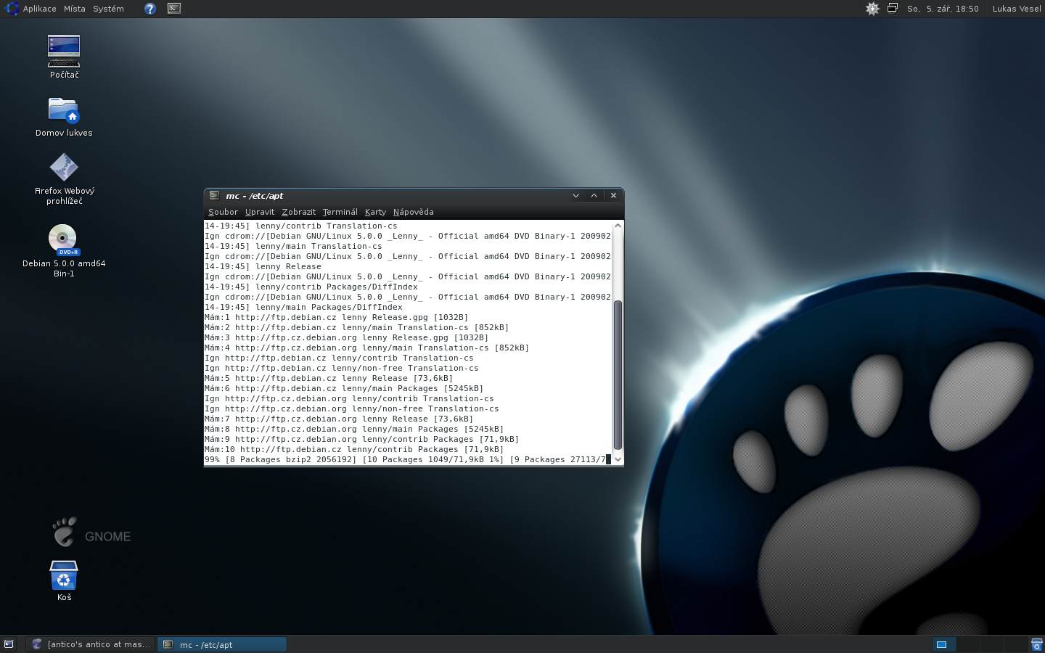Screen dimensions: 1045x653
Task: Select mc - /etc/apt taskbar button
Action: pyautogui.click(x=222, y=644)
